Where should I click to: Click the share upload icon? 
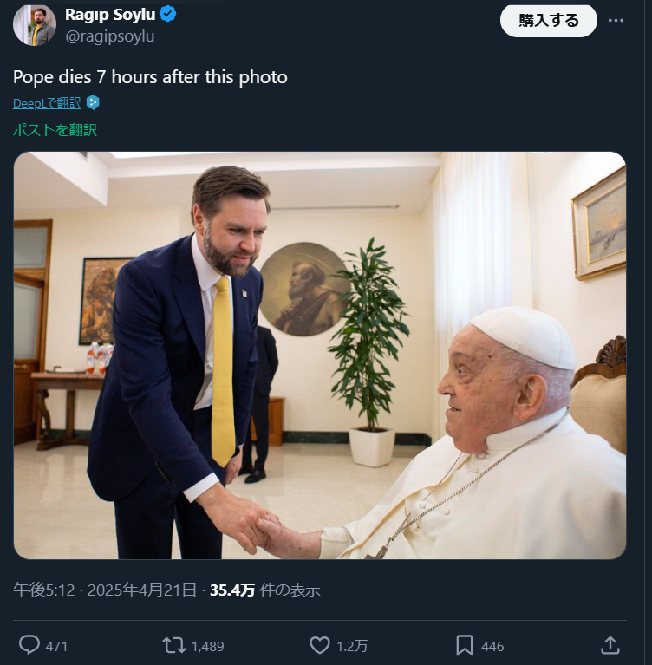[x=610, y=645]
